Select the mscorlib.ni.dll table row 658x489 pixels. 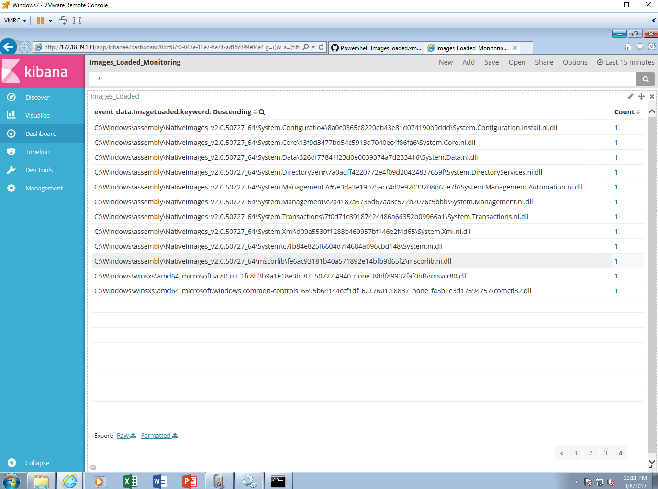(x=368, y=261)
